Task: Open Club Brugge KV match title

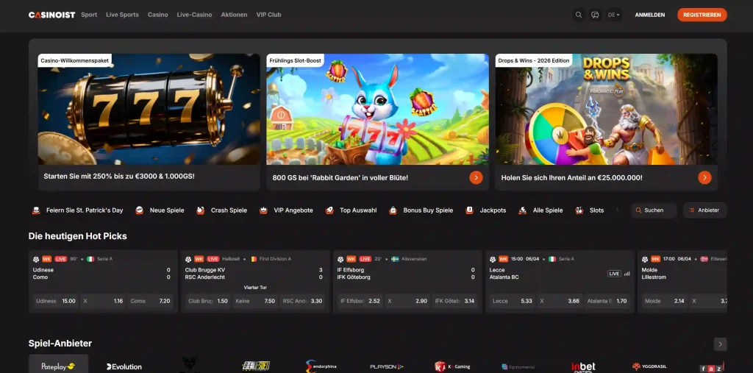Action: click(205, 270)
